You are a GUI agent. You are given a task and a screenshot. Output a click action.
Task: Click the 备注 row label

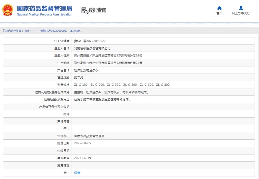click(66, 129)
